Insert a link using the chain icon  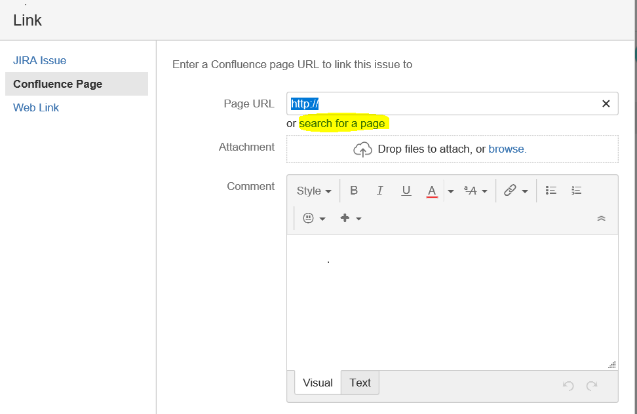click(x=510, y=191)
